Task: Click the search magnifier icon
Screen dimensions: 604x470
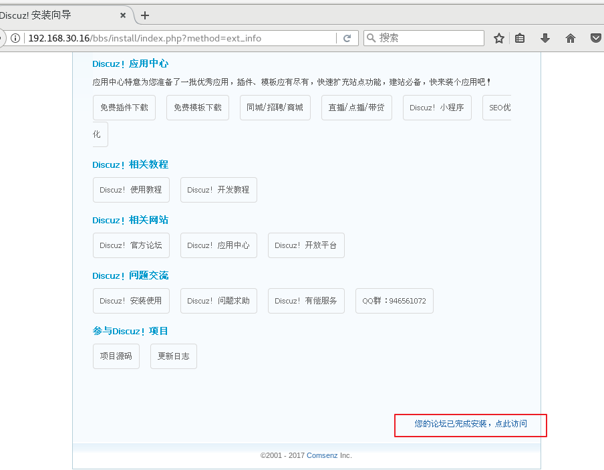Action: point(371,38)
